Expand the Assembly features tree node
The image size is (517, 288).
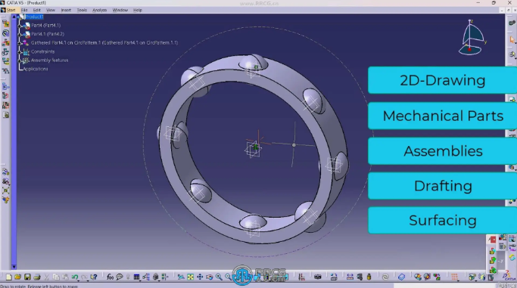pos(20,60)
